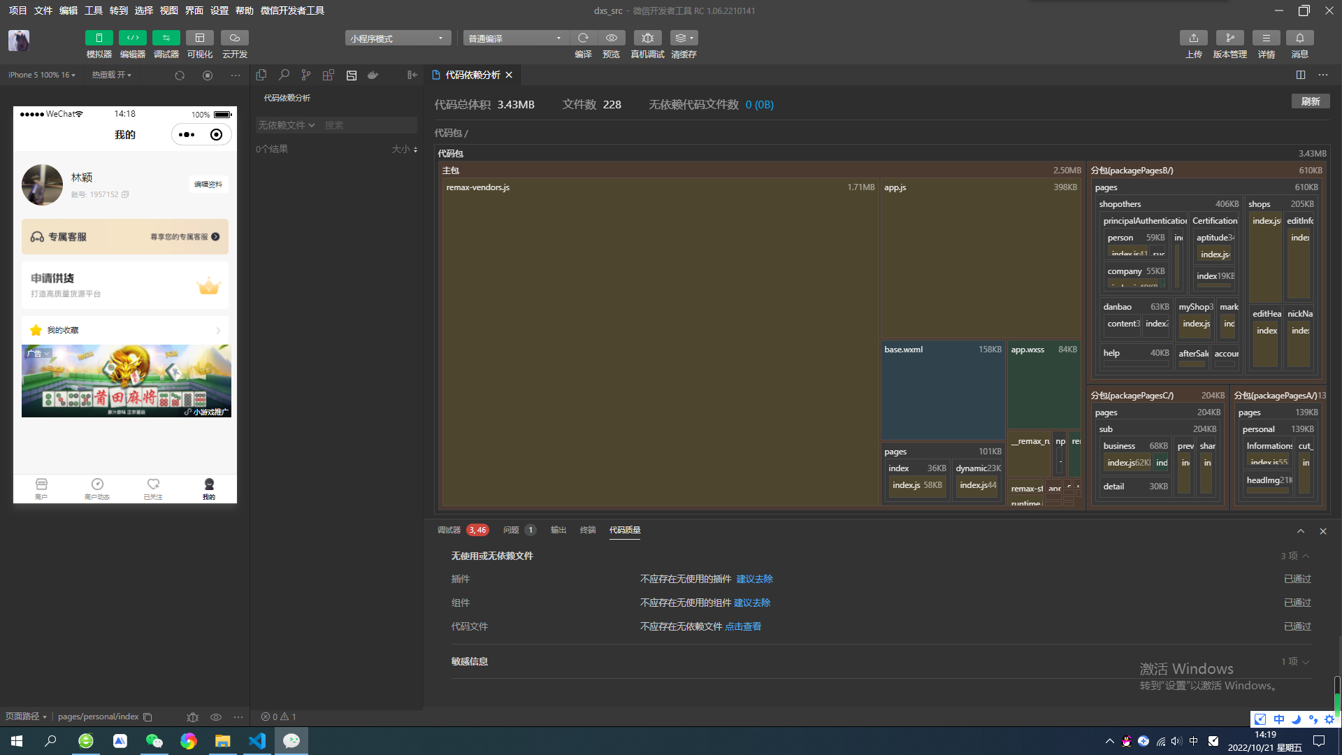Switch to the Terminal tab

587,530
